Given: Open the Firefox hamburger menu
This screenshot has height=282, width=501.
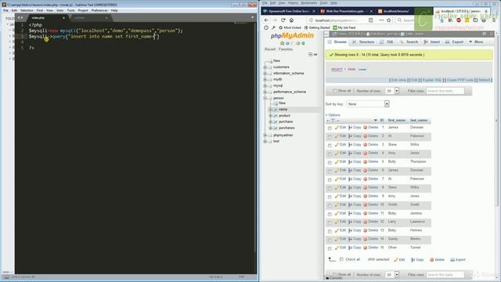Looking at the screenshot, I should [494, 20].
